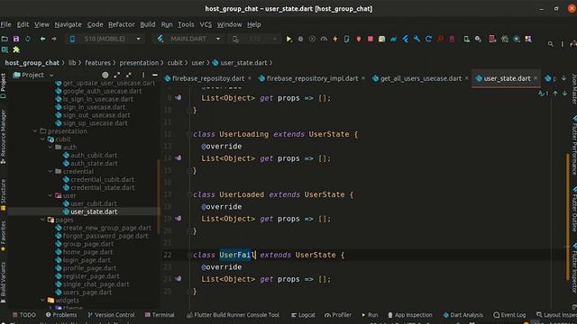Open the VCS menu

point(206,24)
